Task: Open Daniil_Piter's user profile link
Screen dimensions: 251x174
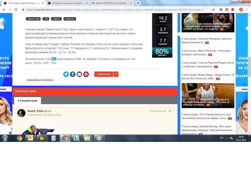Action: coord(35,111)
